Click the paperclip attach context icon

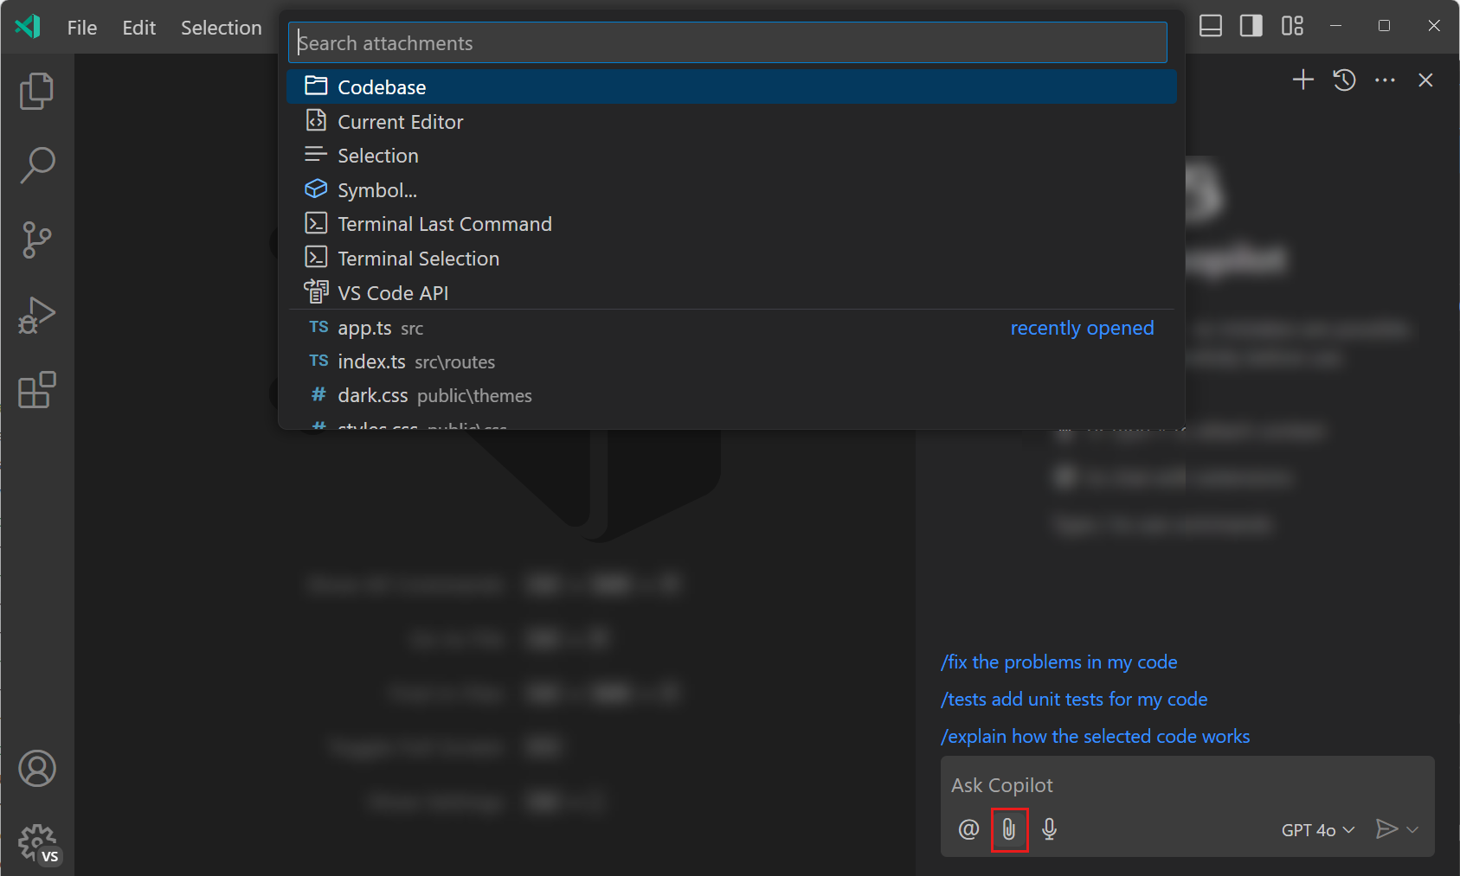point(1009,829)
